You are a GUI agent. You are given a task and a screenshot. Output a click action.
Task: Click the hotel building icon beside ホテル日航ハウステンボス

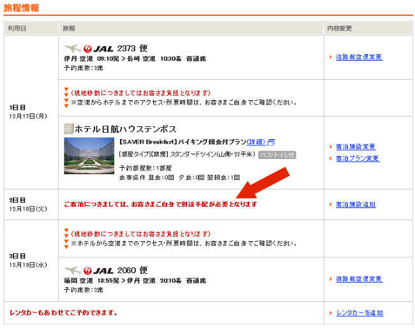(68, 128)
